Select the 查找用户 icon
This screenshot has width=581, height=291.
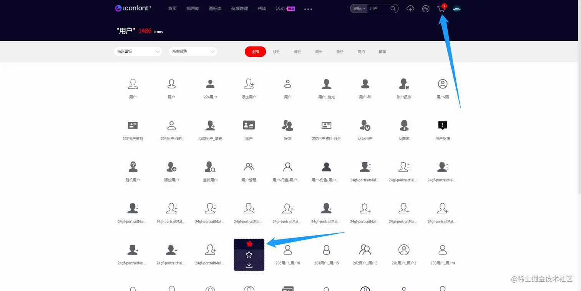(x=210, y=167)
